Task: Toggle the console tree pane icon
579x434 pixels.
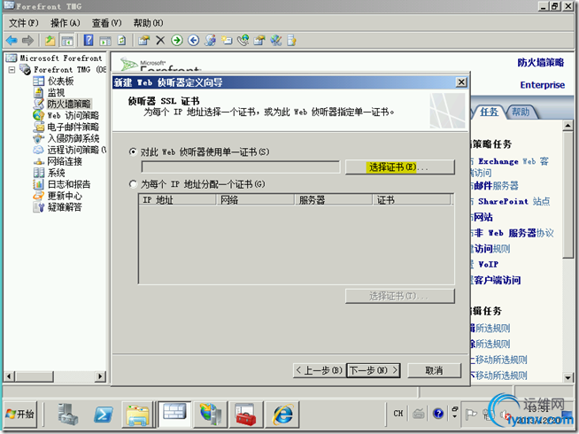Action: pos(67,40)
